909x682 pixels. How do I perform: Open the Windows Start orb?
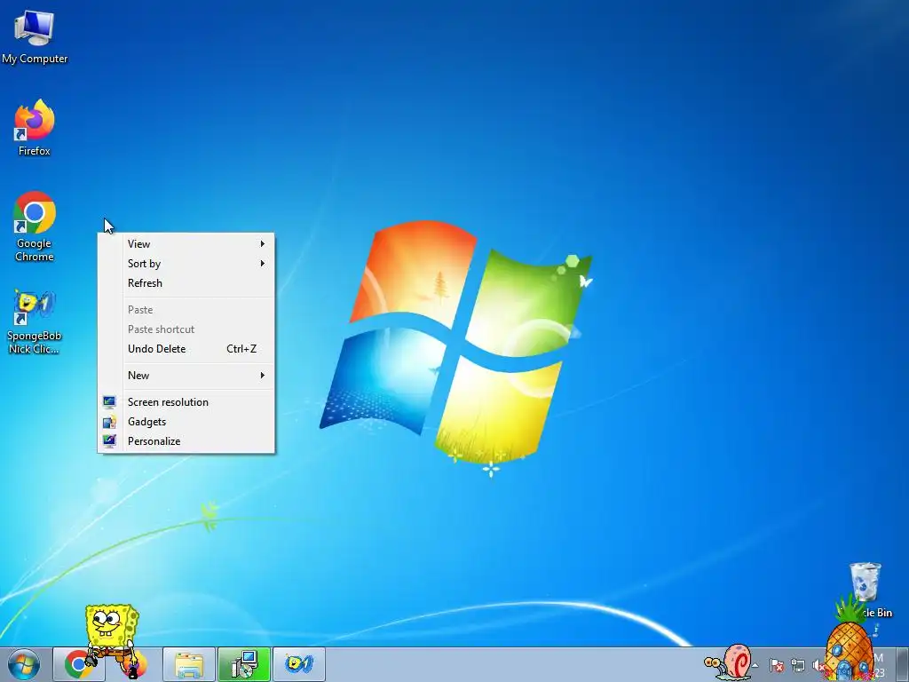pos(24,664)
